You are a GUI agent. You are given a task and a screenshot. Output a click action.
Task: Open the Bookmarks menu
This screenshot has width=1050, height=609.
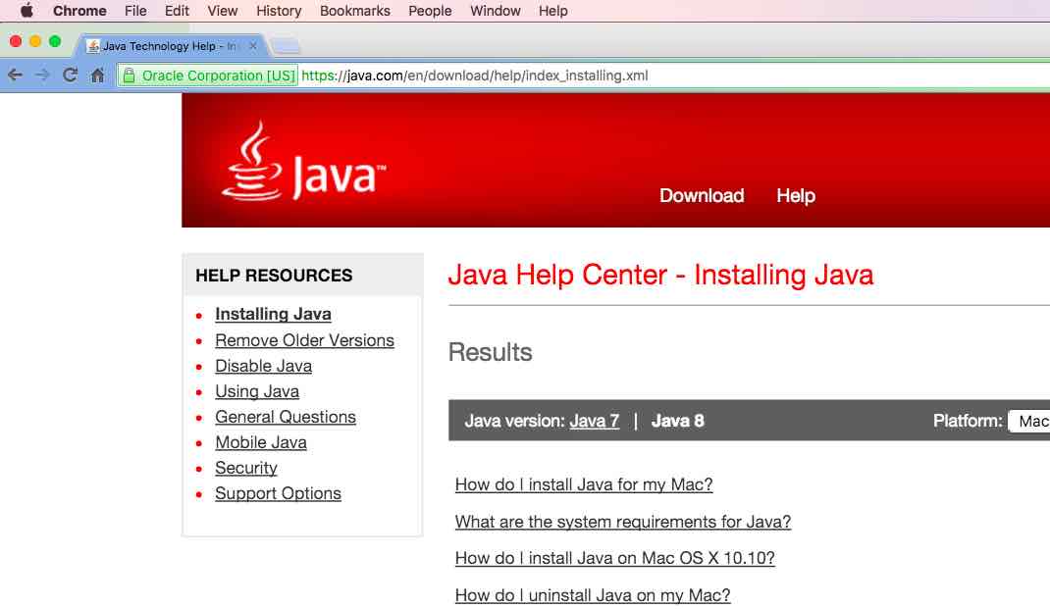click(x=355, y=11)
